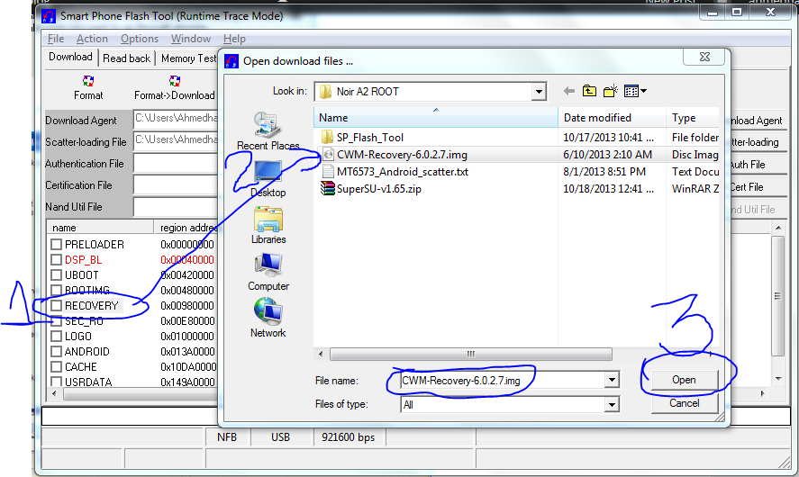799x477 pixels.
Task: Create new folder icon in dialog
Action: click(611, 91)
